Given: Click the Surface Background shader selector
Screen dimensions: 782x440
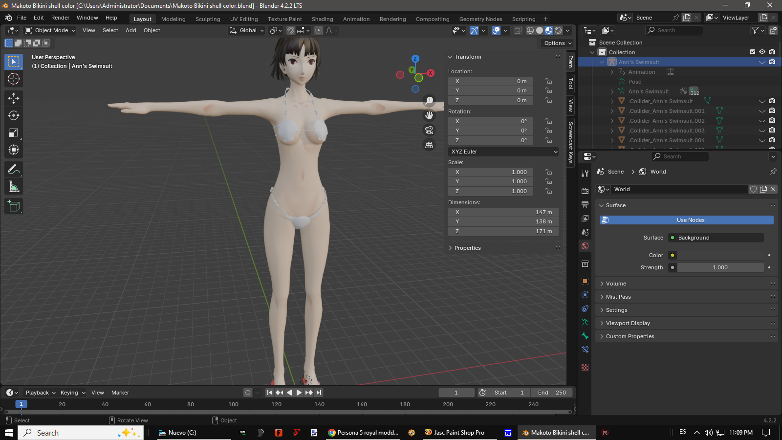Looking at the screenshot, I should coord(716,238).
